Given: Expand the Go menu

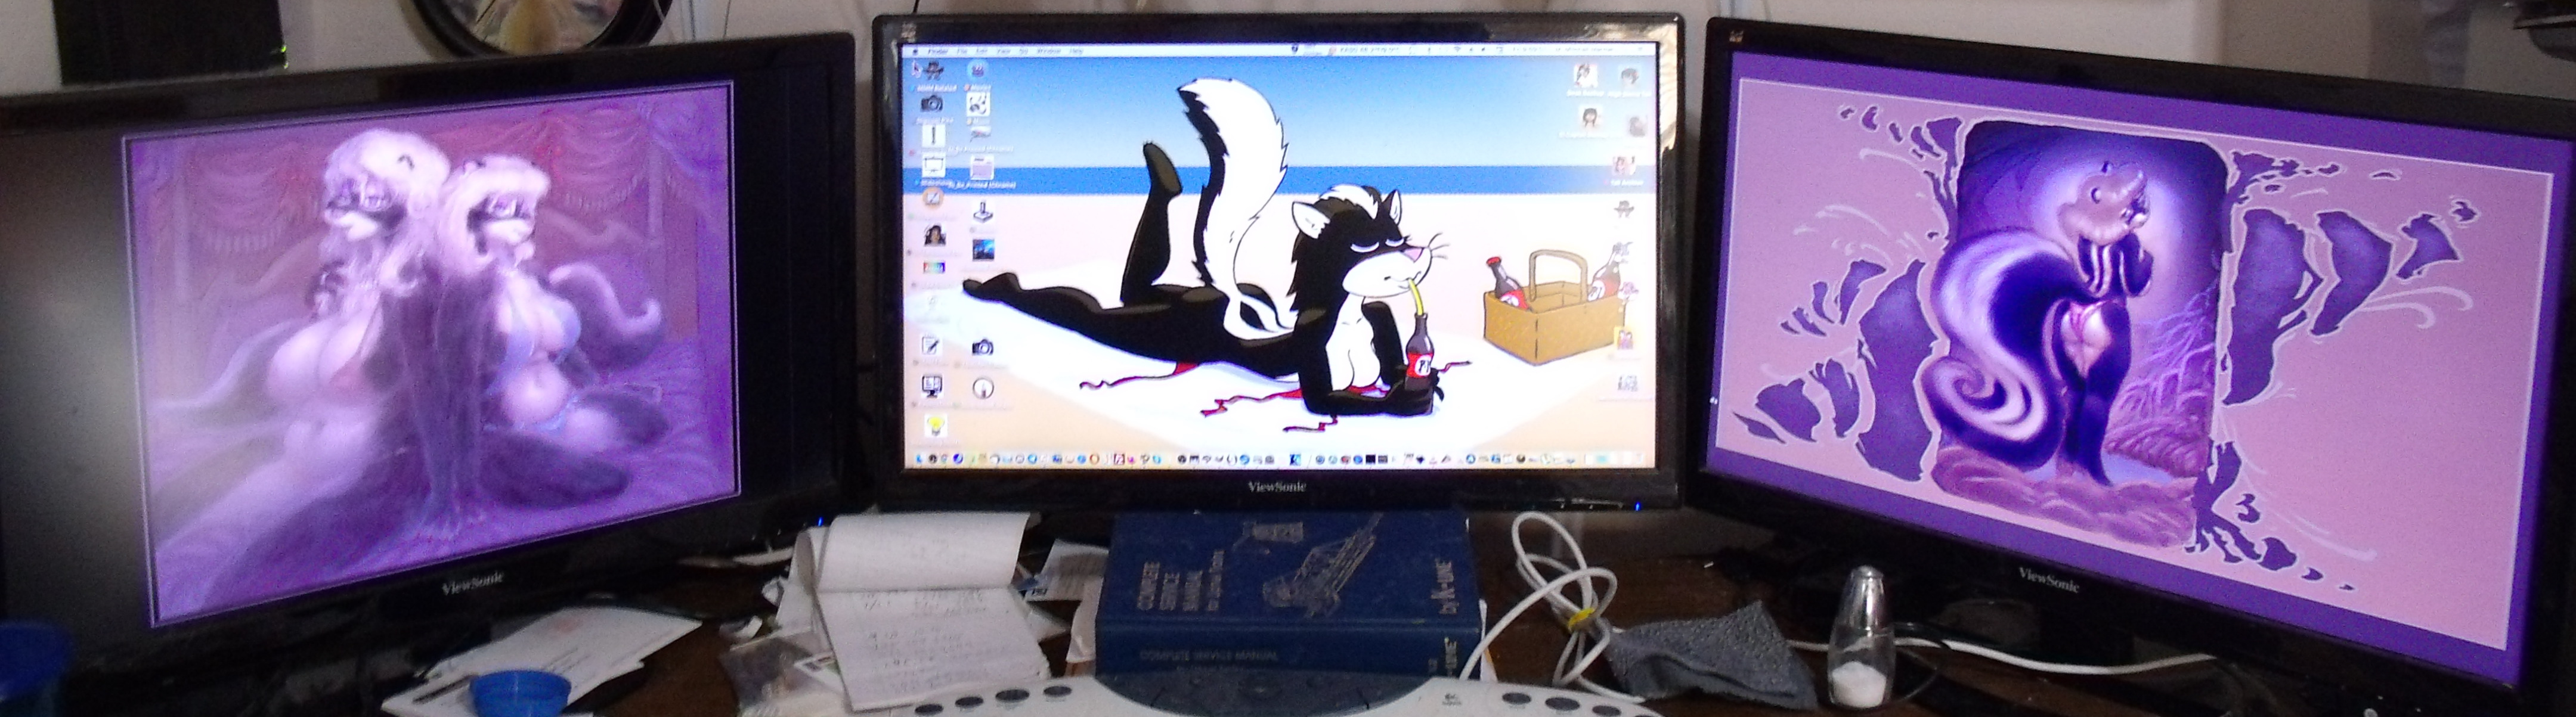Looking at the screenshot, I should click(x=1024, y=51).
